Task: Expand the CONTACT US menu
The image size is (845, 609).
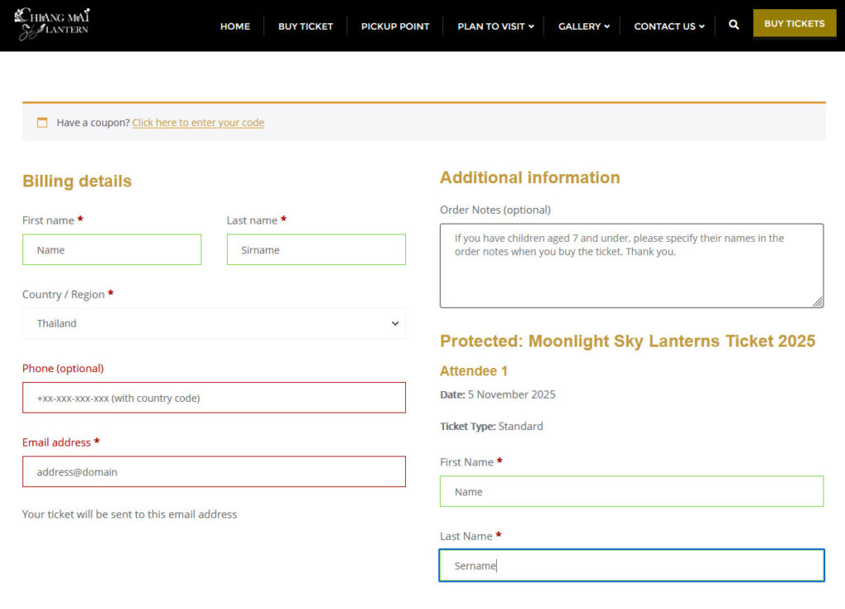Action: (668, 26)
